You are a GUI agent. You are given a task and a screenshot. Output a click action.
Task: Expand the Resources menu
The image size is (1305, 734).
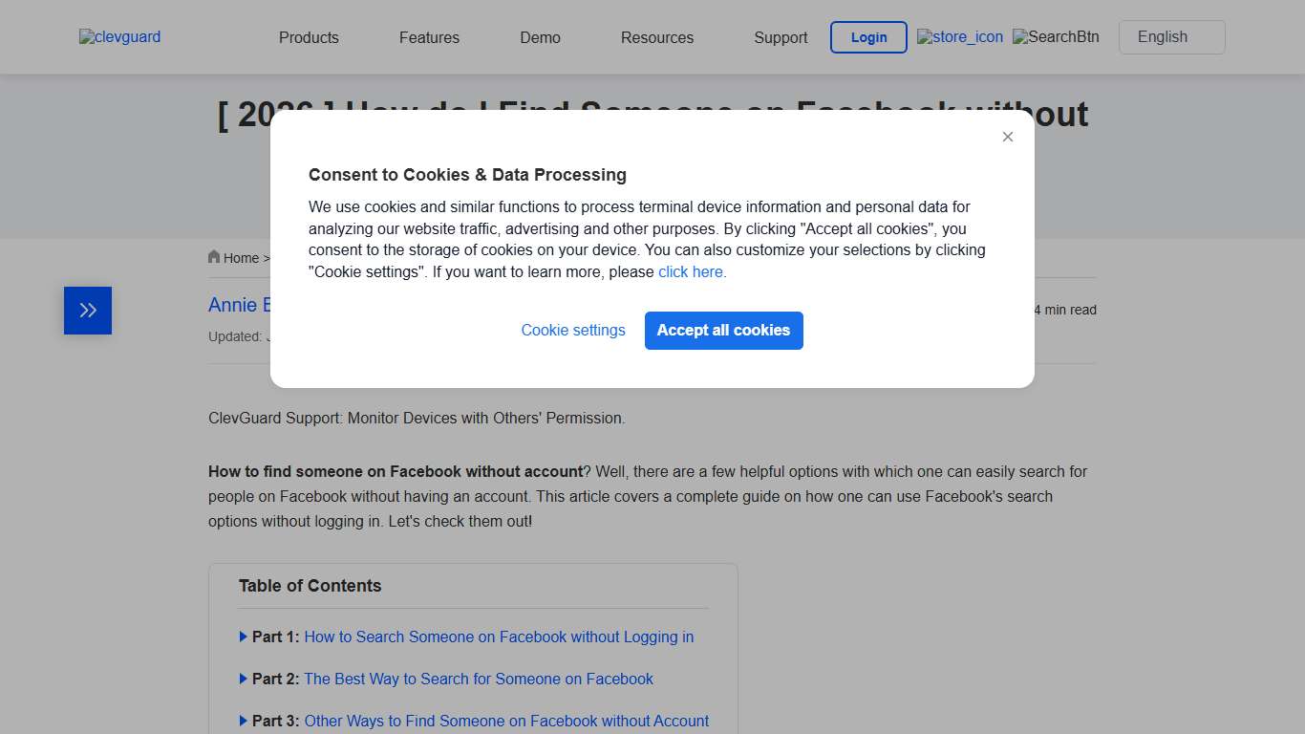[x=656, y=37]
